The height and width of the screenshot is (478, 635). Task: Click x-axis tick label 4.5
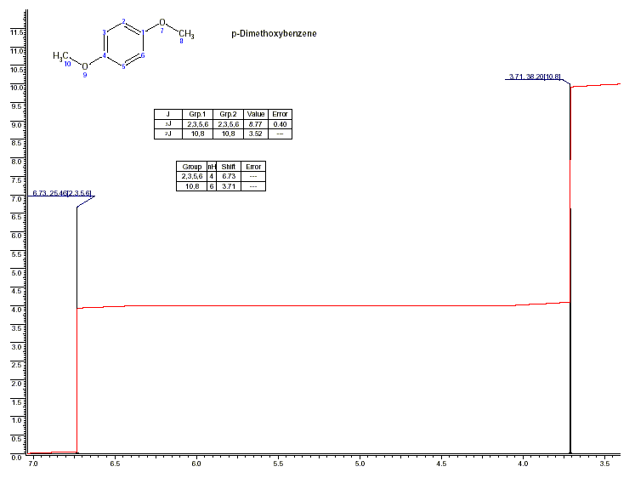[x=441, y=464]
